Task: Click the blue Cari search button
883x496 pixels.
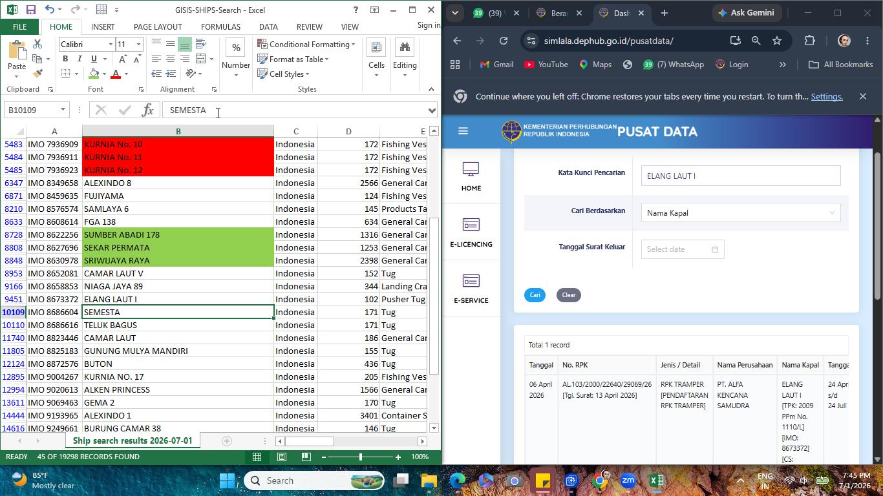Action: tap(535, 294)
